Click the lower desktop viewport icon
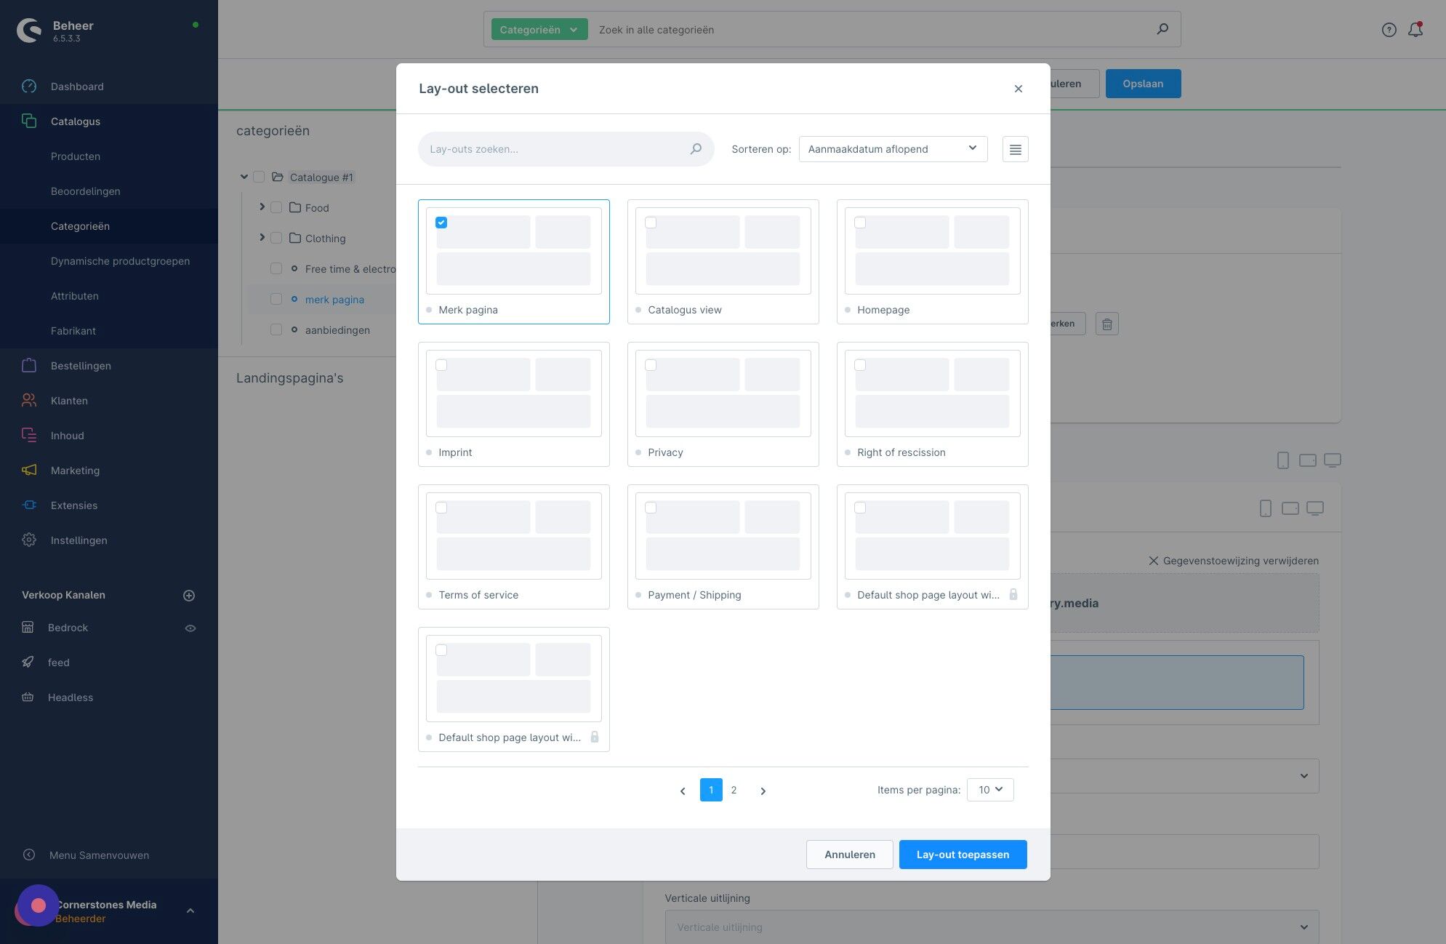Viewport: 1446px width, 944px height. tap(1314, 508)
